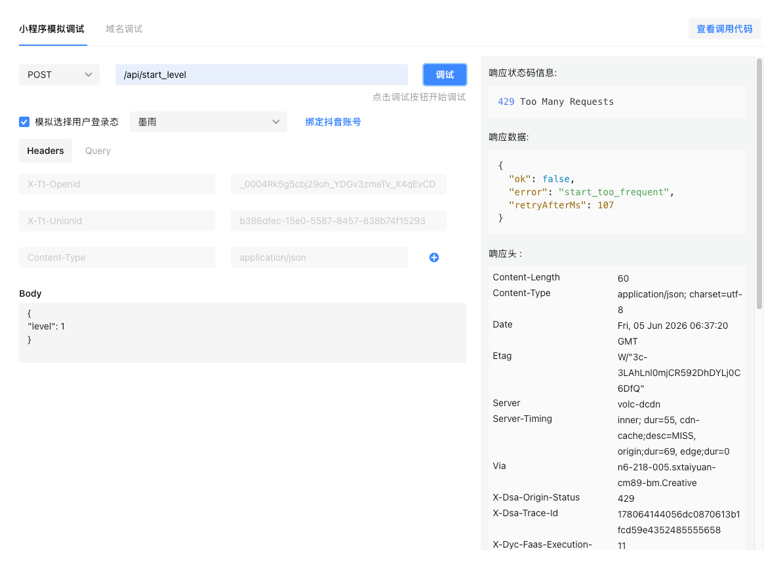Click the Server value volc-dcdn
This screenshot has width=764, height=566.
point(639,404)
